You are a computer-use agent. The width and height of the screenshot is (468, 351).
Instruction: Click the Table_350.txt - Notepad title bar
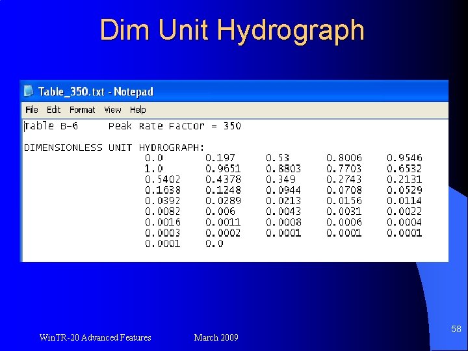click(234, 91)
